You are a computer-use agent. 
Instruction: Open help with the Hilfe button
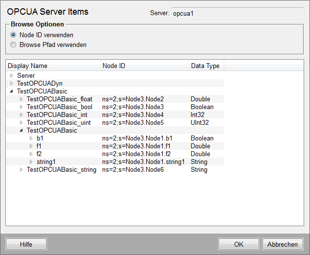tap(26, 244)
